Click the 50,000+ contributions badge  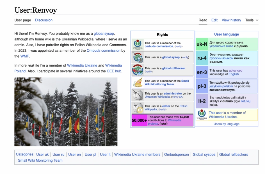[x=139, y=120]
